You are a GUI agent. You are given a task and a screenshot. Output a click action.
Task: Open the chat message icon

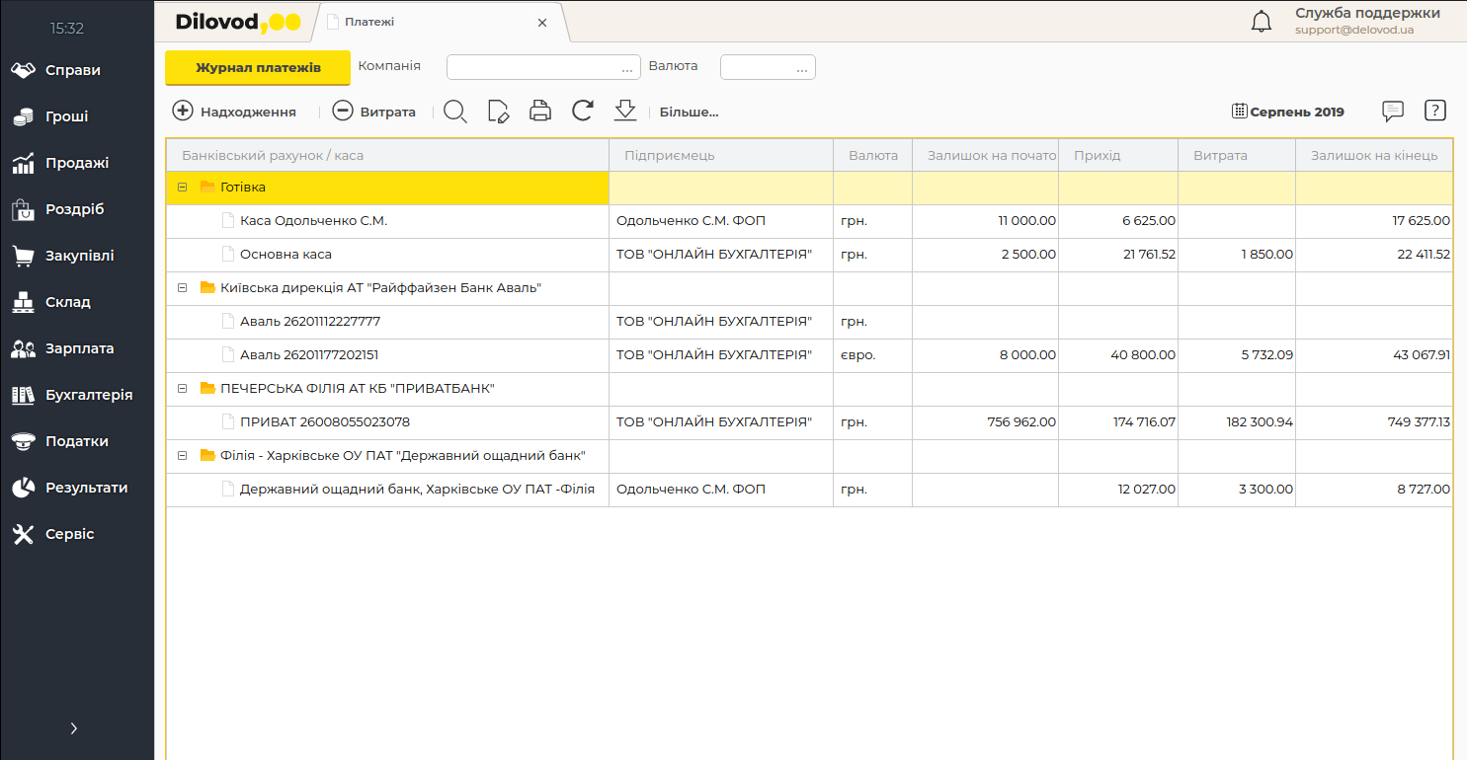pos(1393,111)
